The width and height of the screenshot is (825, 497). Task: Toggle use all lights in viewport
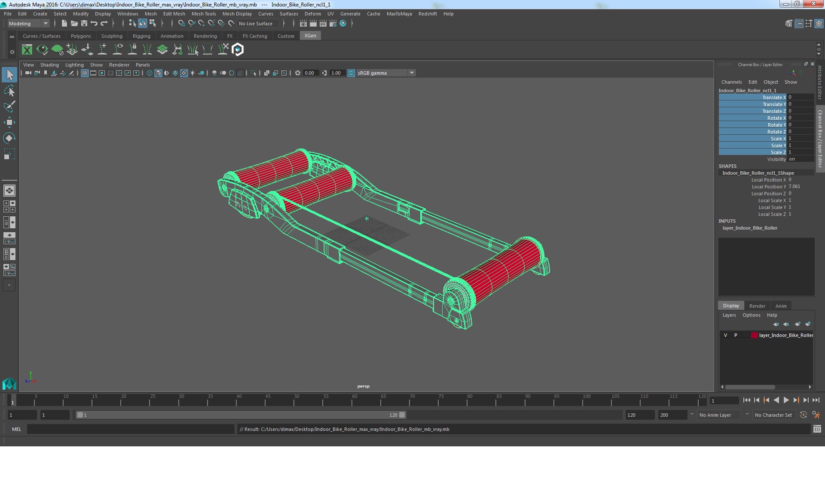[x=192, y=73]
